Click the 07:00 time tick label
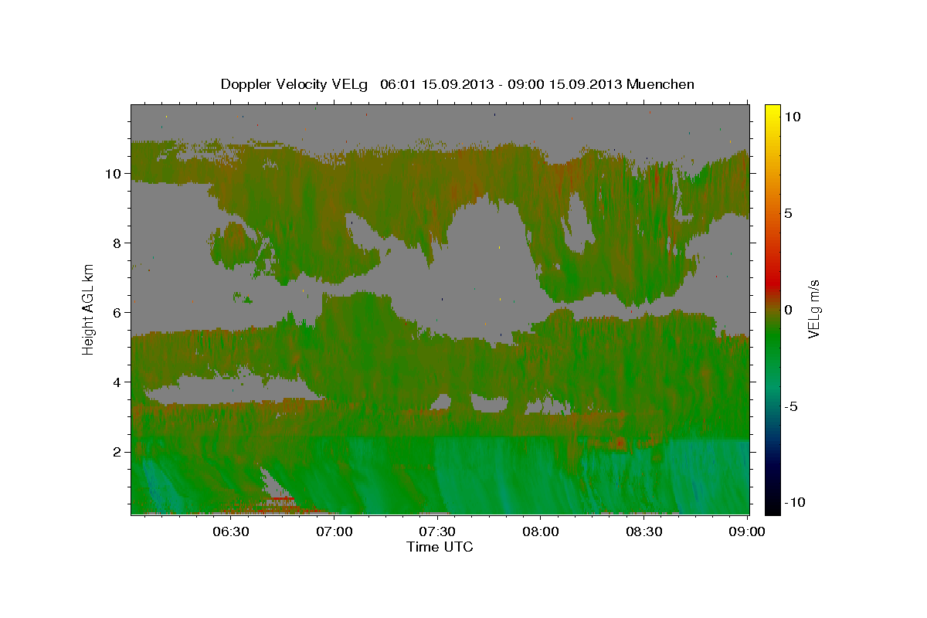927x618 pixels. click(x=334, y=531)
